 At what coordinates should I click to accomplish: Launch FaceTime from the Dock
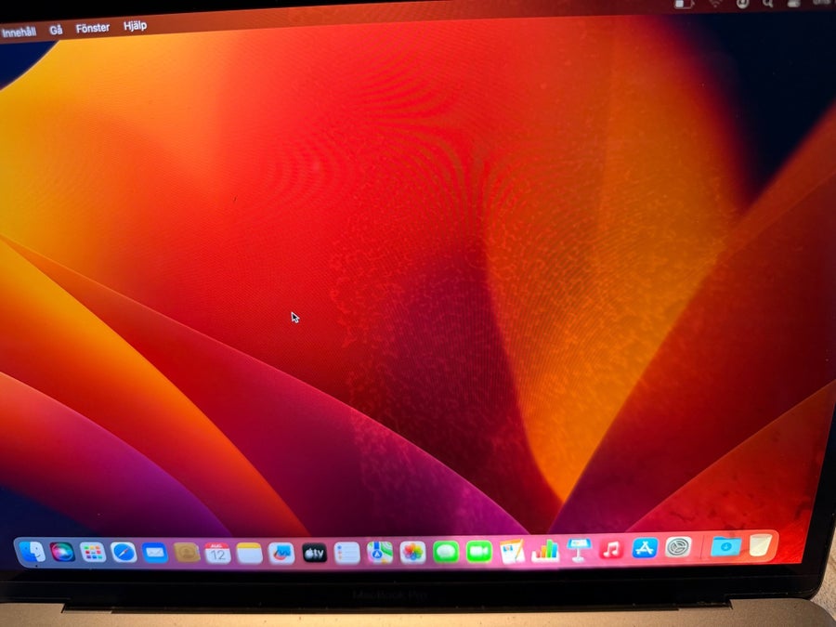(x=478, y=552)
